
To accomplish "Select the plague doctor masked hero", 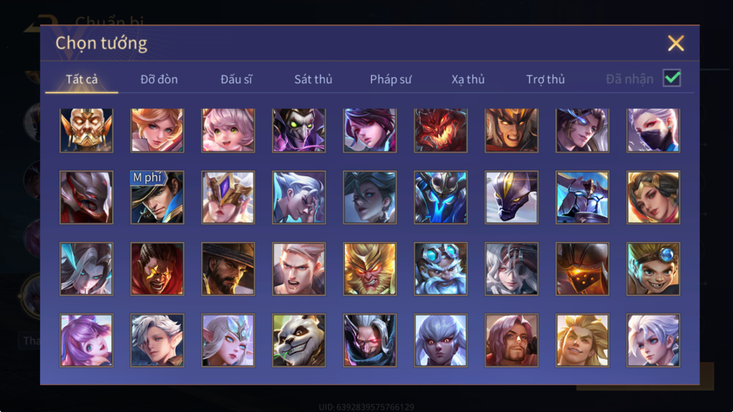I will pyautogui.click(x=299, y=130).
